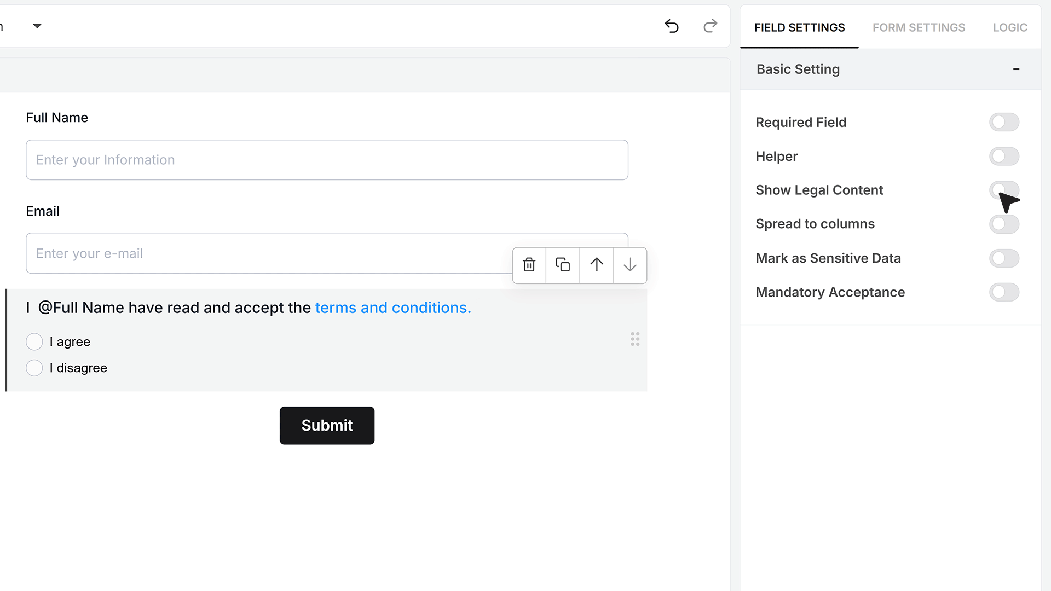
Task: Enable the Required Field toggle
Action: (x=1004, y=122)
